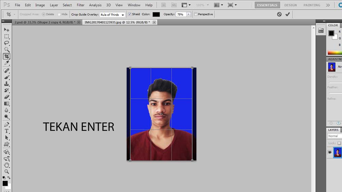Close the 2.psd document tab
Screen dimensions: 342x192
pos(79,22)
